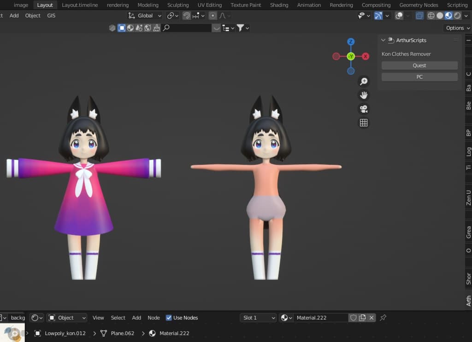Switch to wireframe viewport shading

click(431, 16)
